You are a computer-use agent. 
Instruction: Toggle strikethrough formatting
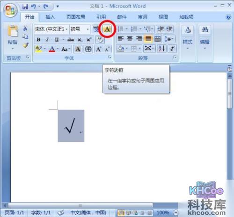[x=71, y=40]
